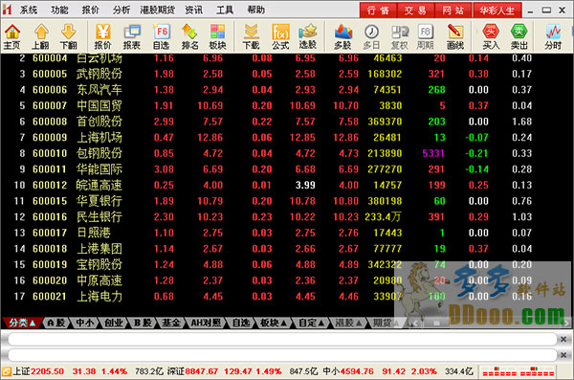
Task: Select the AH对照 tab
Action: [x=206, y=323]
